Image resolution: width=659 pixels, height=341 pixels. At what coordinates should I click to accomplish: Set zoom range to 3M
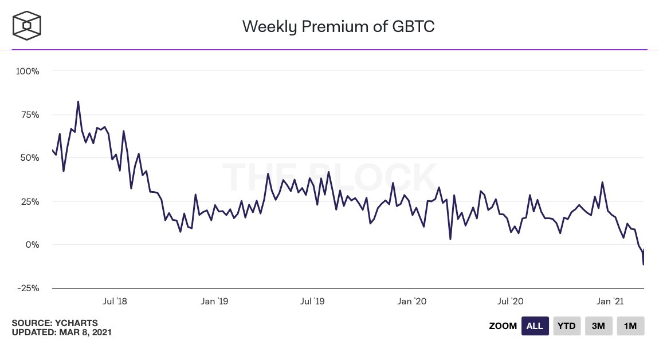tap(598, 326)
